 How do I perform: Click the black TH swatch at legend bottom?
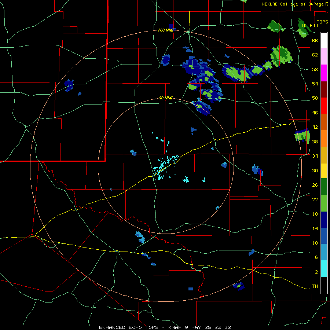pos(324,285)
